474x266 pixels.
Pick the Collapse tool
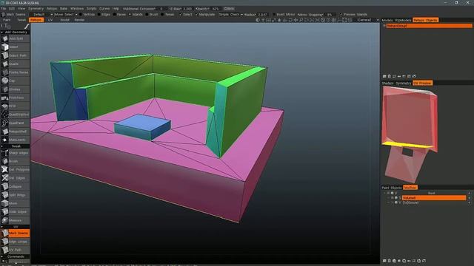pos(15,187)
